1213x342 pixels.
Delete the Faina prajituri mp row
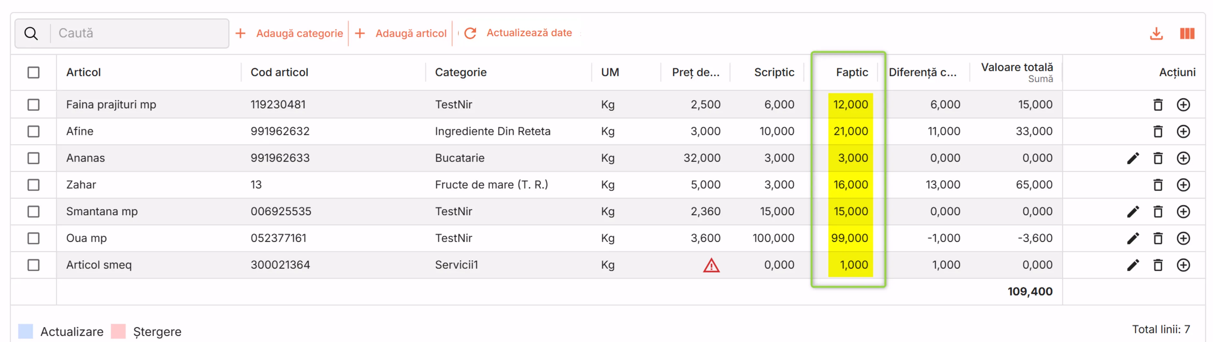(1158, 104)
